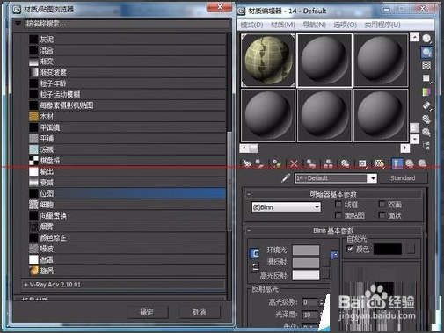Open the 实用程序(U) menu
The height and width of the screenshot is (333, 444).
coord(382,25)
